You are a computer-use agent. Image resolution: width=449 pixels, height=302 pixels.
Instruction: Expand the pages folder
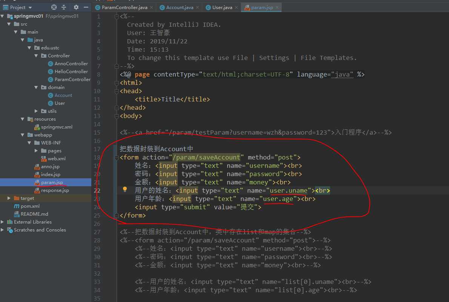pos(36,150)
